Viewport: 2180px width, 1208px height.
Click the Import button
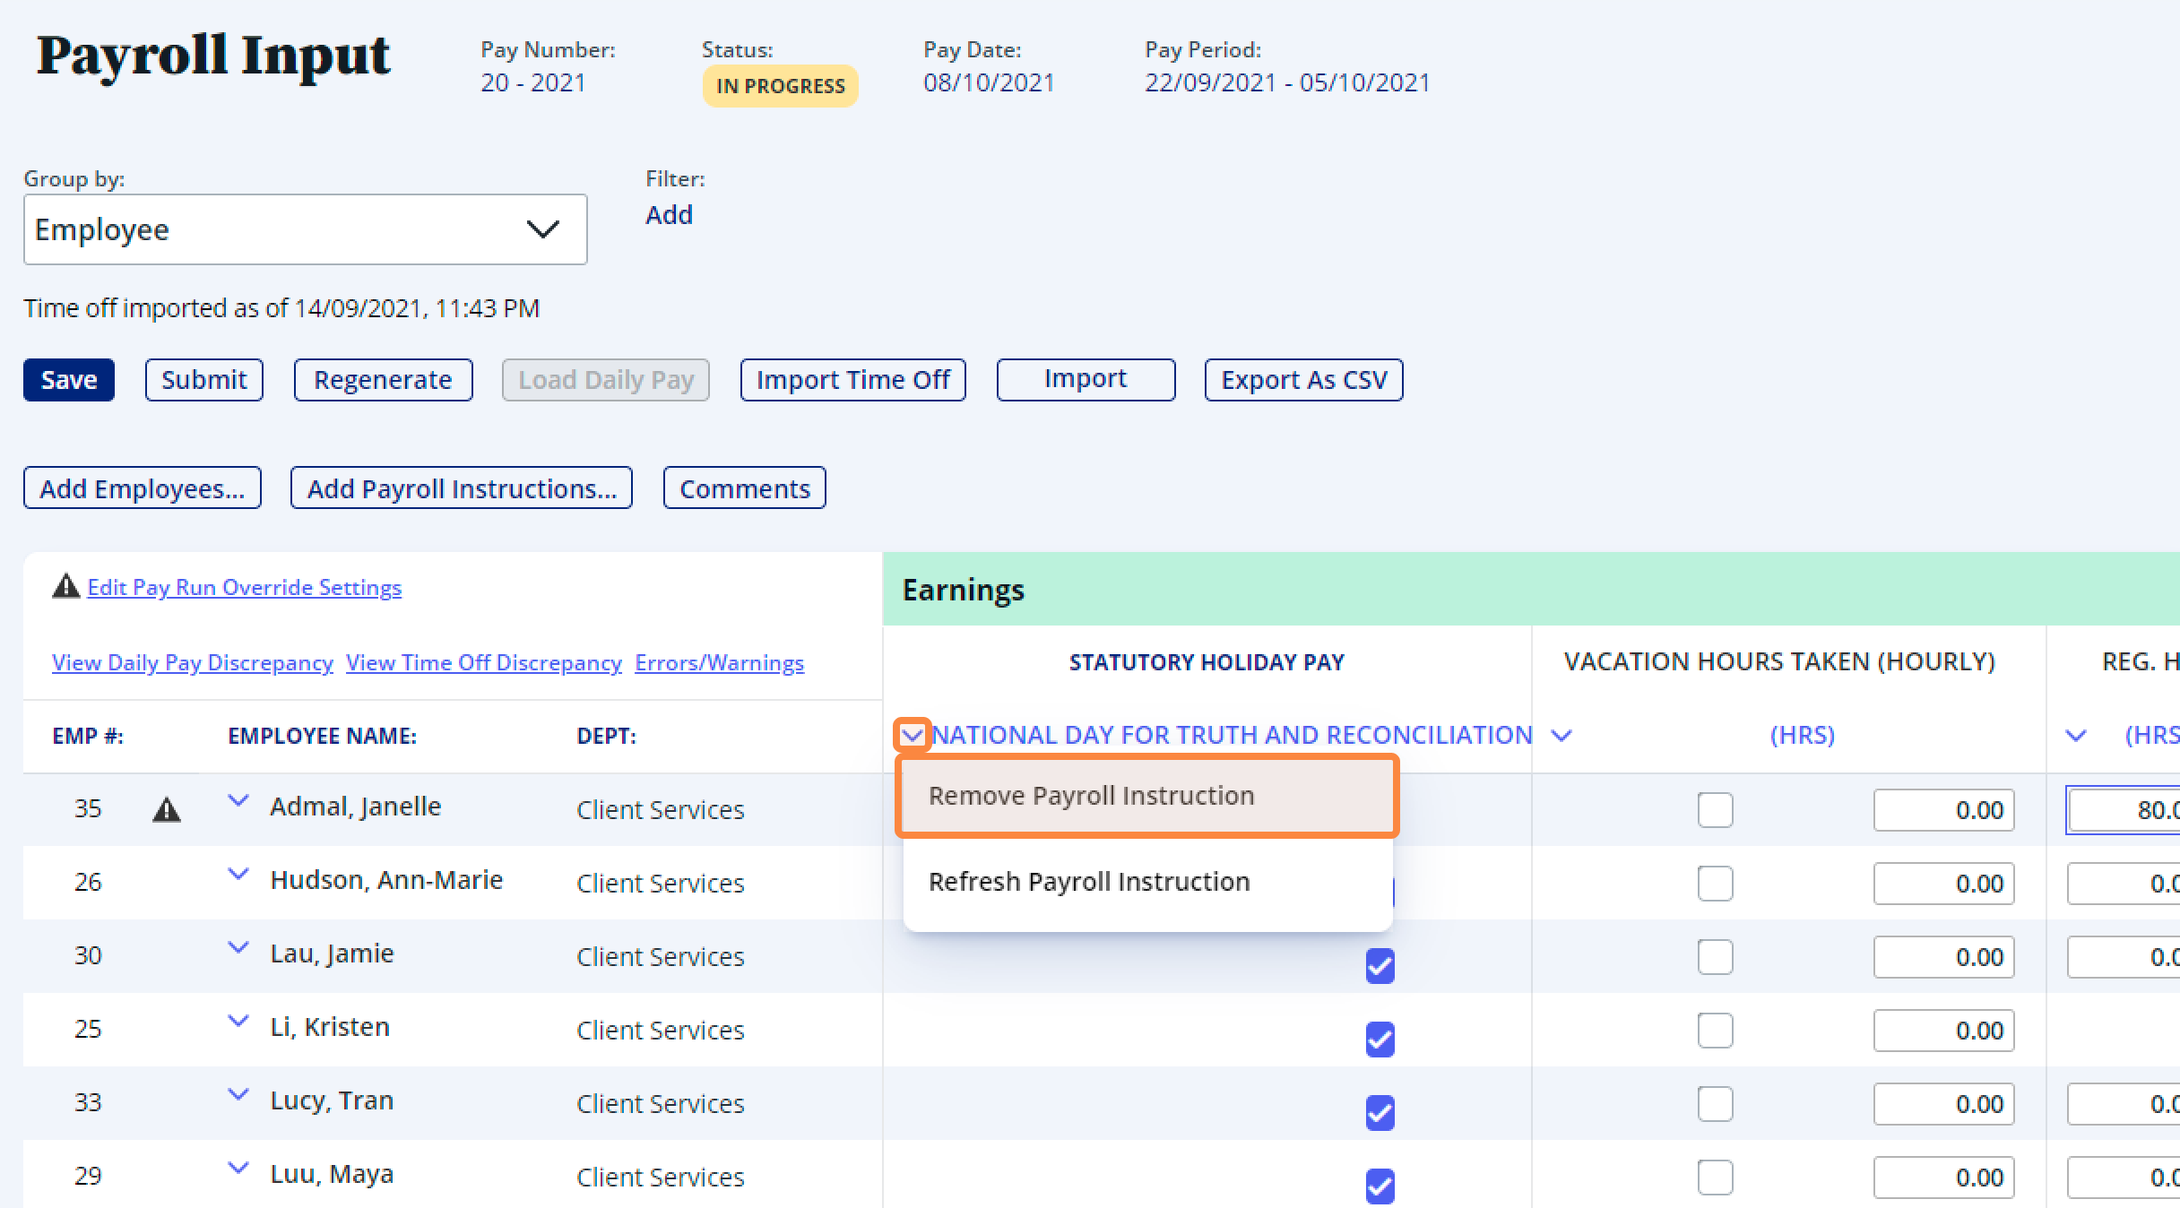point(1086,380)
